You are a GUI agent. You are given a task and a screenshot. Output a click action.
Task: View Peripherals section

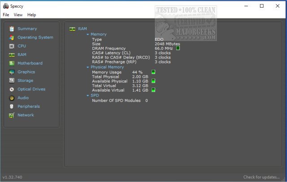(x=29, y=106)
